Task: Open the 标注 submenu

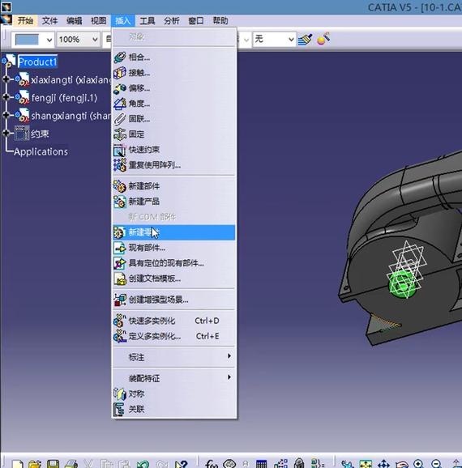Action: [x=173, y=357]
